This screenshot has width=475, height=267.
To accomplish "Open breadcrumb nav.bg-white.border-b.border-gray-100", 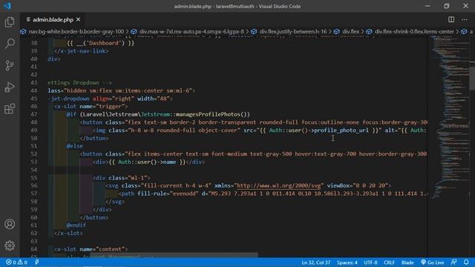I will [x=76, y=31].
